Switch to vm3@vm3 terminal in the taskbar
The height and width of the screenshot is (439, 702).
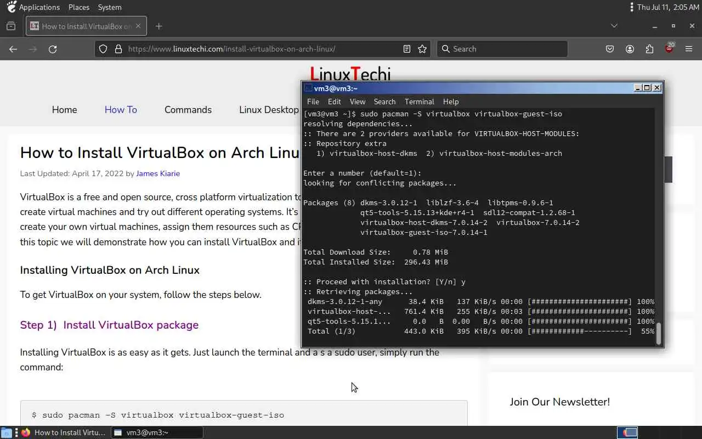coord(157,432)
